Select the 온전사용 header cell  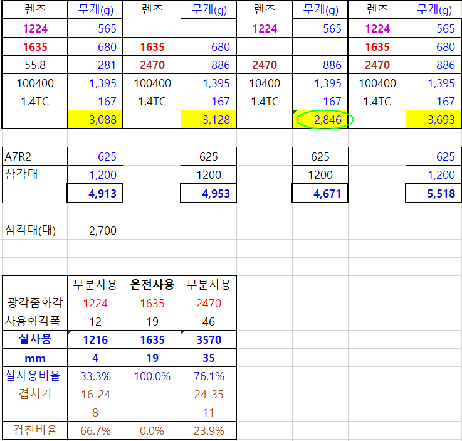[x=152, y=285]
